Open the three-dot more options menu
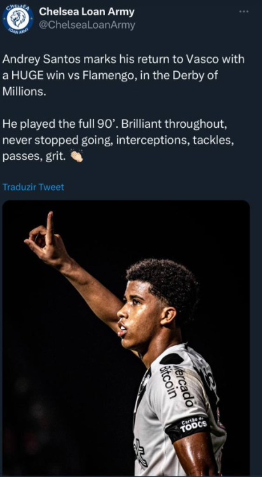This screenshot has height=477, width=262. pos(244,11)
